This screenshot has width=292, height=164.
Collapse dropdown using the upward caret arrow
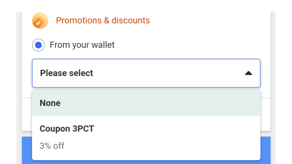tap(248, 73)
